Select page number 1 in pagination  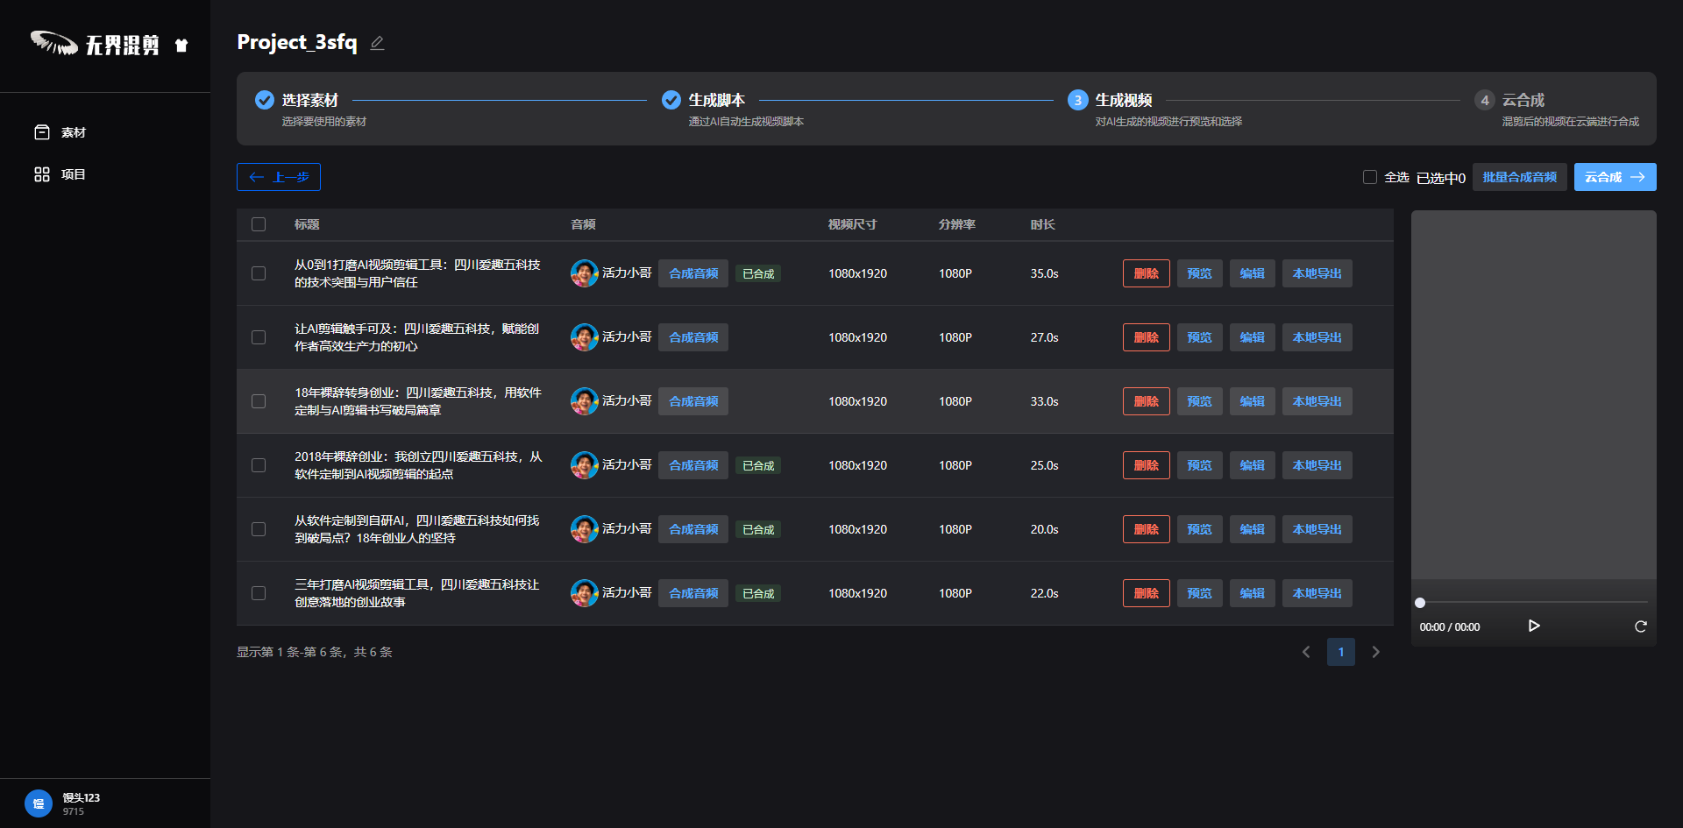(1340, 652)
